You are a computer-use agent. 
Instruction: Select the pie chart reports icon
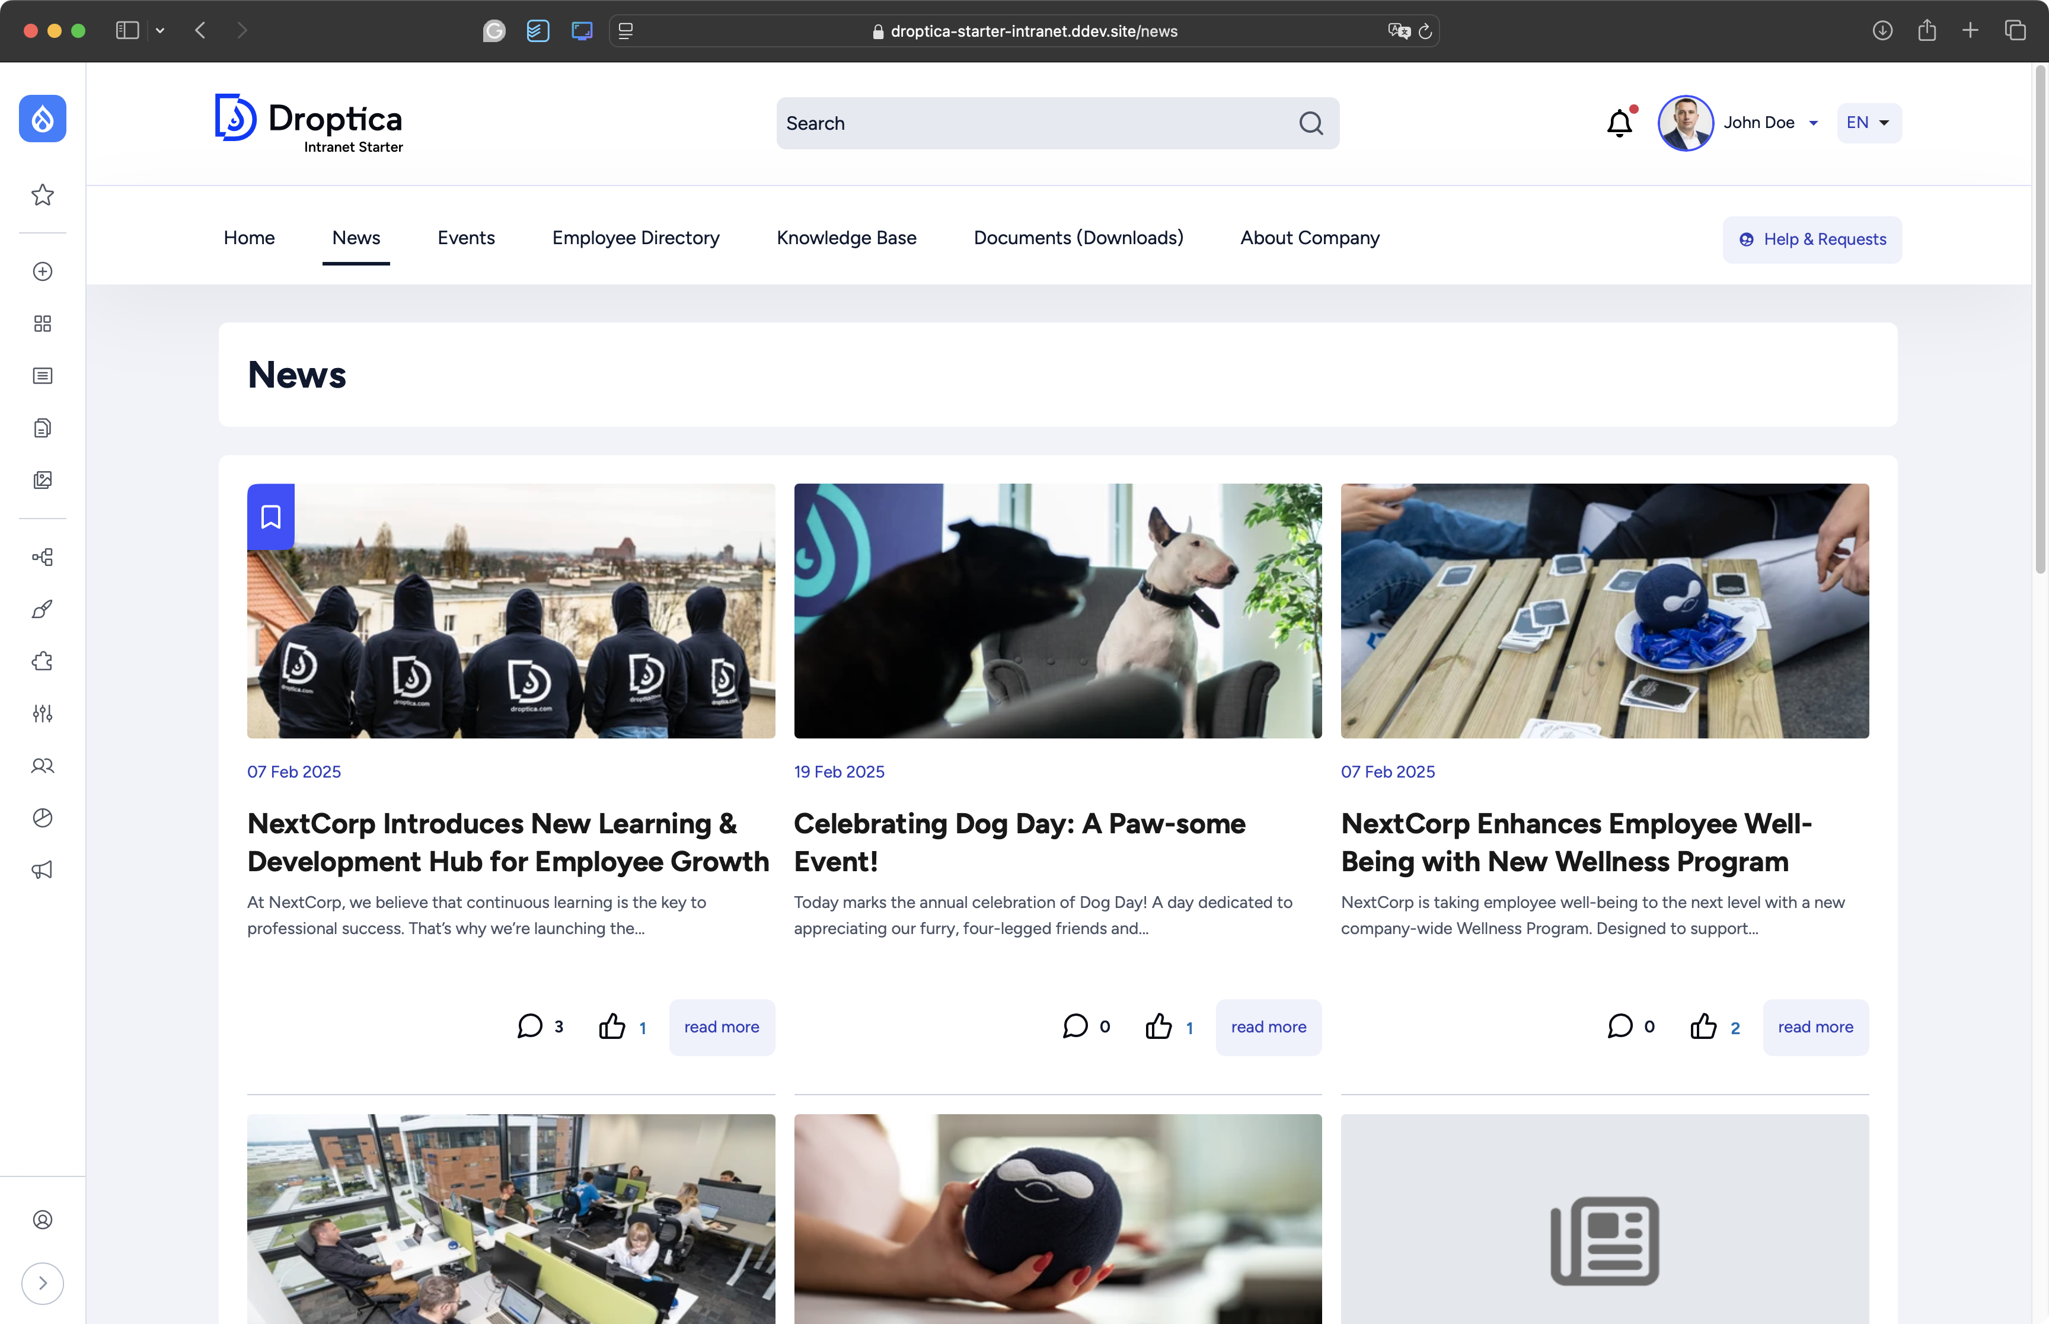click(42, 818)
